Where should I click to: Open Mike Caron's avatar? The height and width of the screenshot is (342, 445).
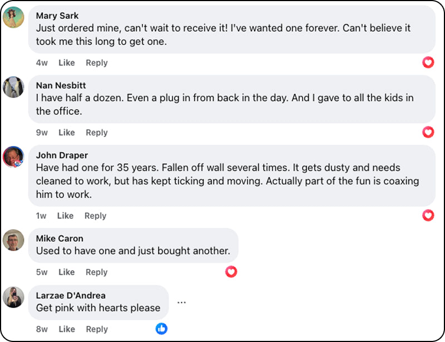13,241
